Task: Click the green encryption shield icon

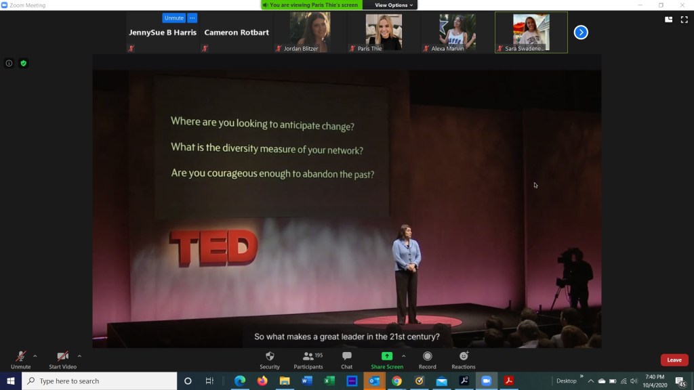Action: point(23,63)
